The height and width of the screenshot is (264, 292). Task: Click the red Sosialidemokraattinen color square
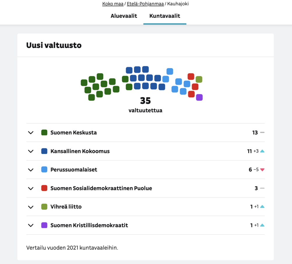[44, 188]
